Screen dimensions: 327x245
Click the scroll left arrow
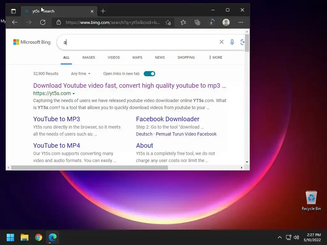8,168
